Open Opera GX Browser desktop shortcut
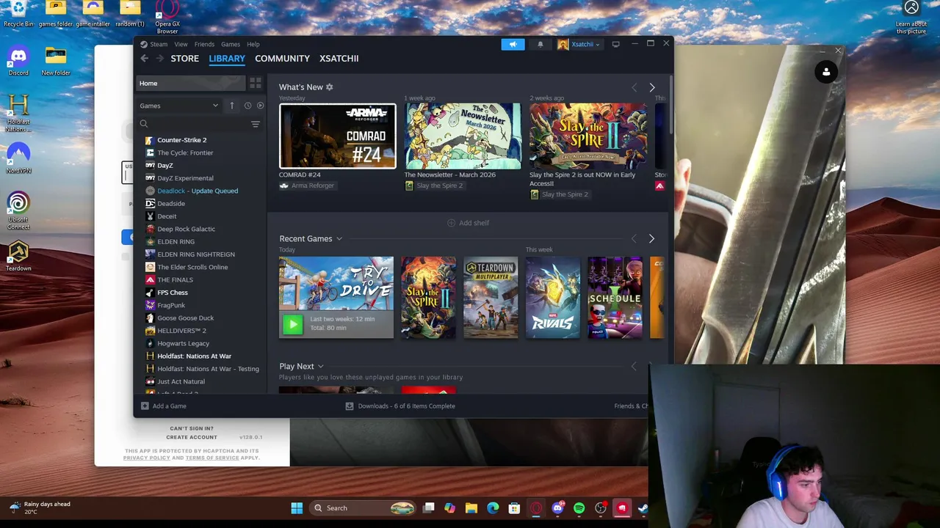The image size is (940, 528). [x=167, y=17]
